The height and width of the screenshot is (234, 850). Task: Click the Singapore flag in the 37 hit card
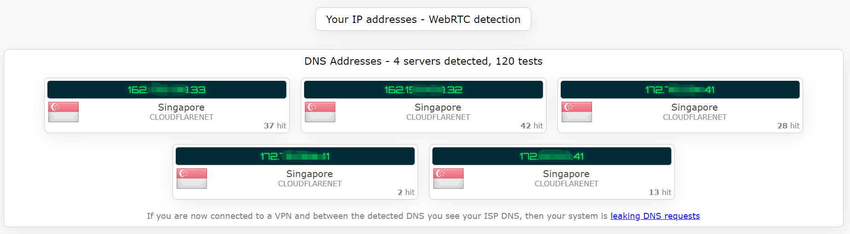point(63,112)
